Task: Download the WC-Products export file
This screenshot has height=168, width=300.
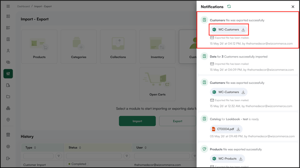Action: 241,159
